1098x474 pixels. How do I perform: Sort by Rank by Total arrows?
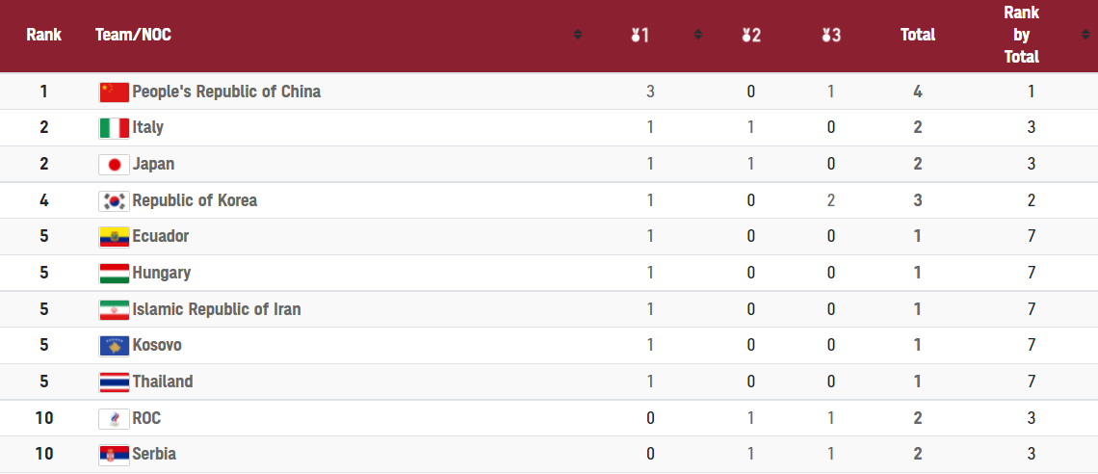pyautogui.click(x=1085, y=35)
